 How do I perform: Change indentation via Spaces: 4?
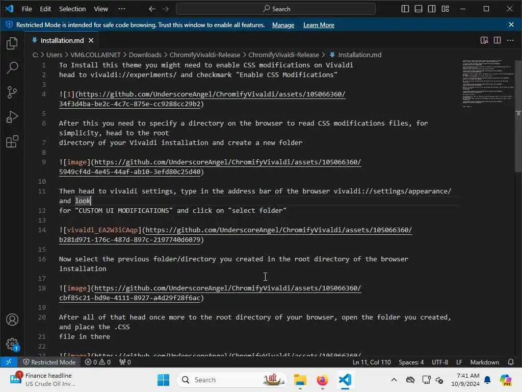411,362
